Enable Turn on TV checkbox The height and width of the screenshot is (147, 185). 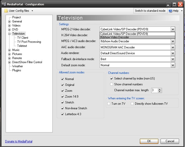pos(109,104)
